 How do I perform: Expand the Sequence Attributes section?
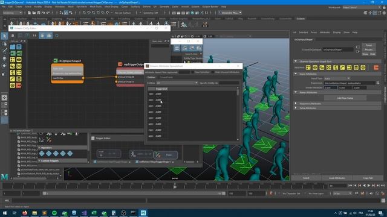[296, 104]
